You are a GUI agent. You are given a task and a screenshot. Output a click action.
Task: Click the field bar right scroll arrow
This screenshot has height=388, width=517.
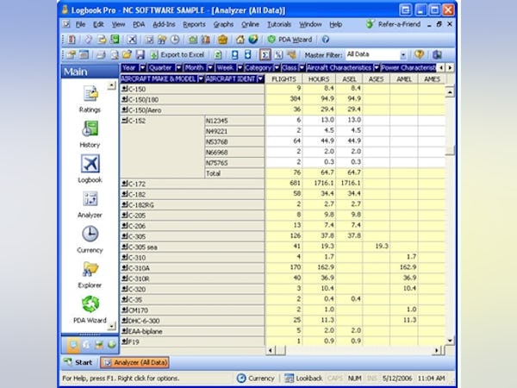(450, 68)
